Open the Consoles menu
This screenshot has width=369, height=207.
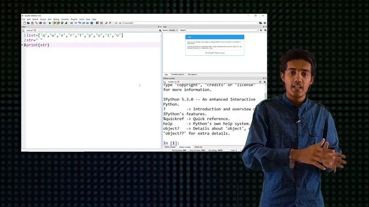[x=65, y=19]
